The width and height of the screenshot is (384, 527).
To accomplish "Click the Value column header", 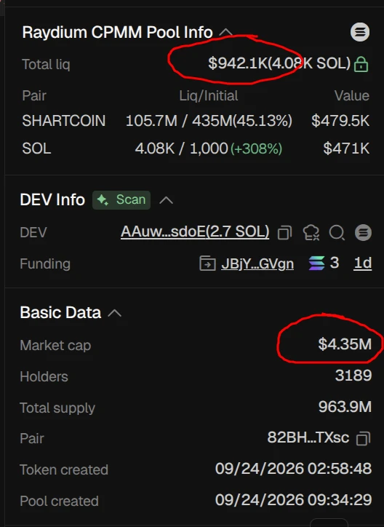I will pos(352,96).
